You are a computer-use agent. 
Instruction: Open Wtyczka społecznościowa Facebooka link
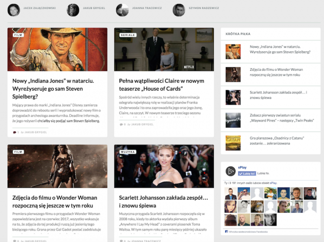coord(248,232)
